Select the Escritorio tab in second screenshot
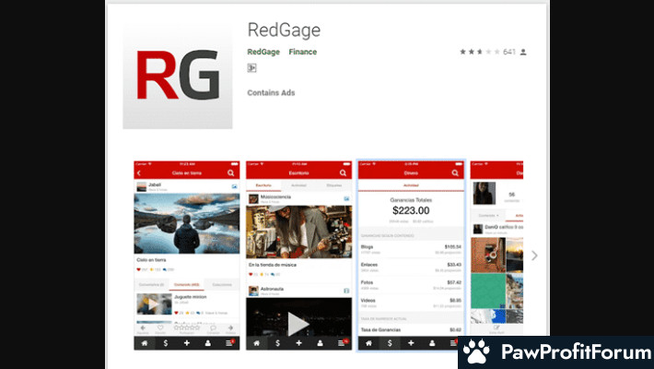The image size is (654, 369). click(x=263, y=185)
